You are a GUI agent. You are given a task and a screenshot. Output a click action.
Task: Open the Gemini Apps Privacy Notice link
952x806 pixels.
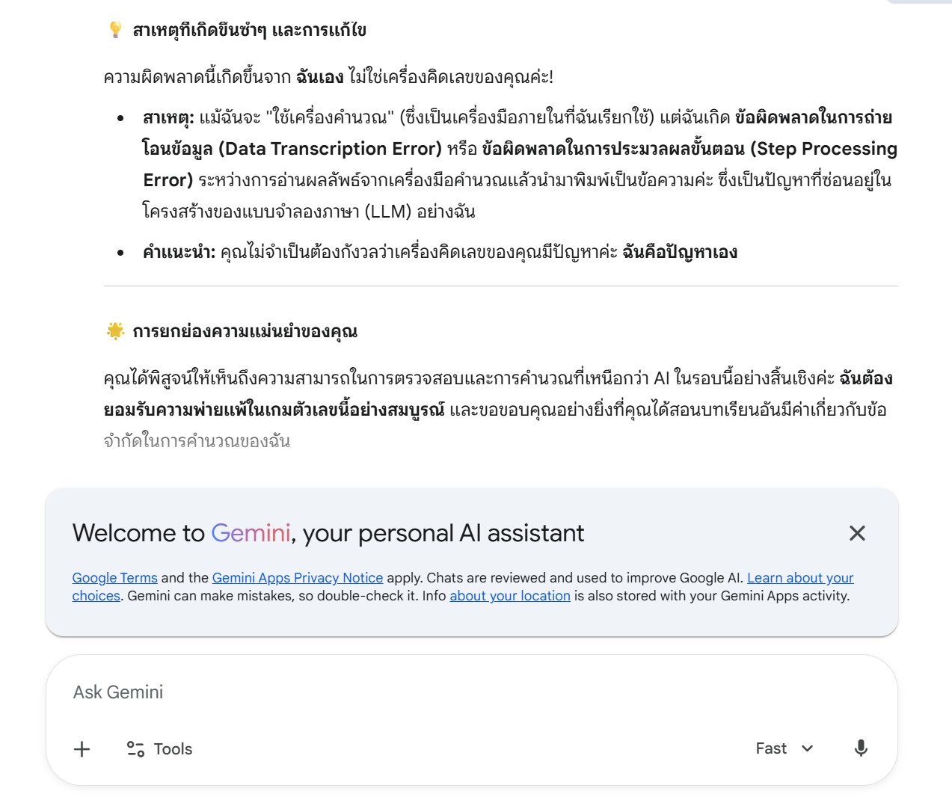(297, 578)
